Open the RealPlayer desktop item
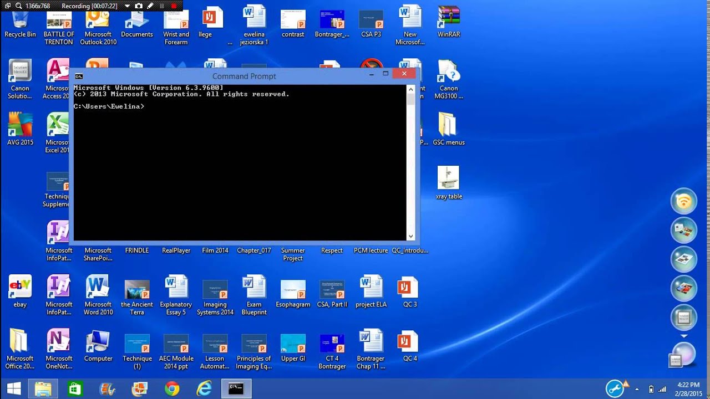Screen dimensions: 710x399 tap(176, 250)
